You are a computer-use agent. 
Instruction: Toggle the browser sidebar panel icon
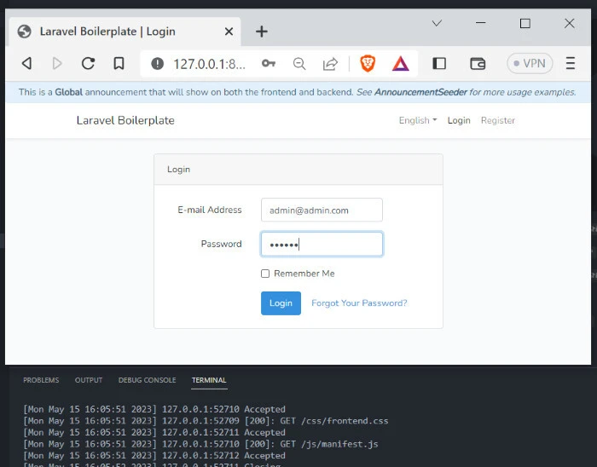(x=439, y=63)
